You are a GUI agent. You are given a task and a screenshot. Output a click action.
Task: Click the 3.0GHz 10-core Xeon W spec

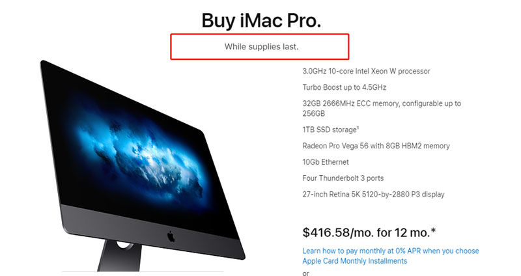pyautogui.click(x=366, y=71)
